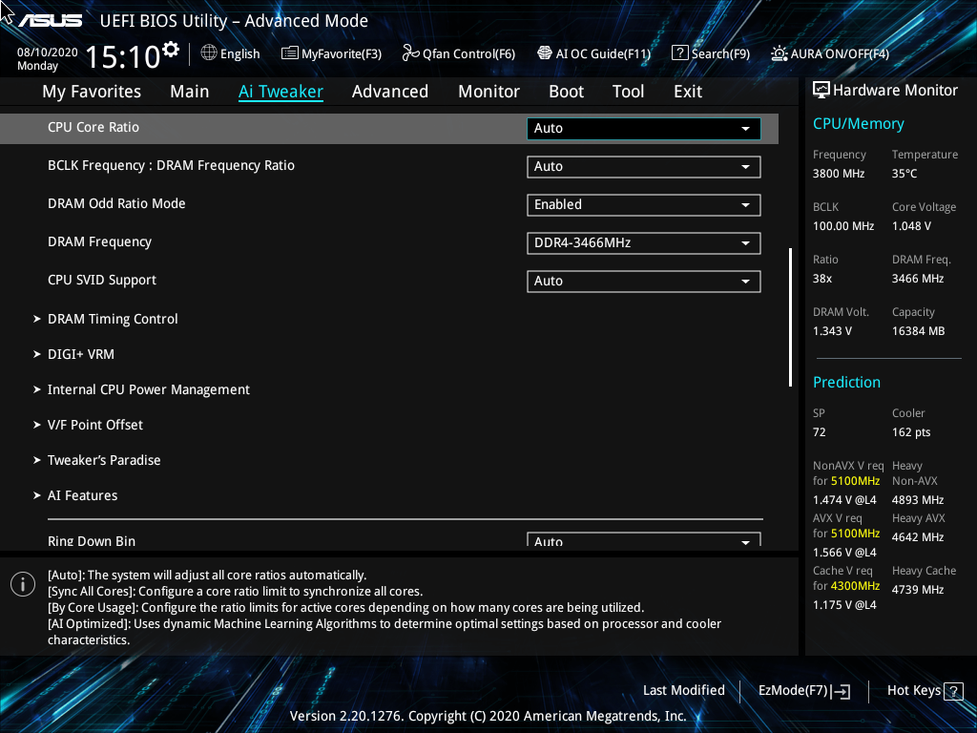Image resolution: width=977 pixels, height=733 pixels.
Task: Select the DRAM Frequency label
Action: click(x=99, y=241)
